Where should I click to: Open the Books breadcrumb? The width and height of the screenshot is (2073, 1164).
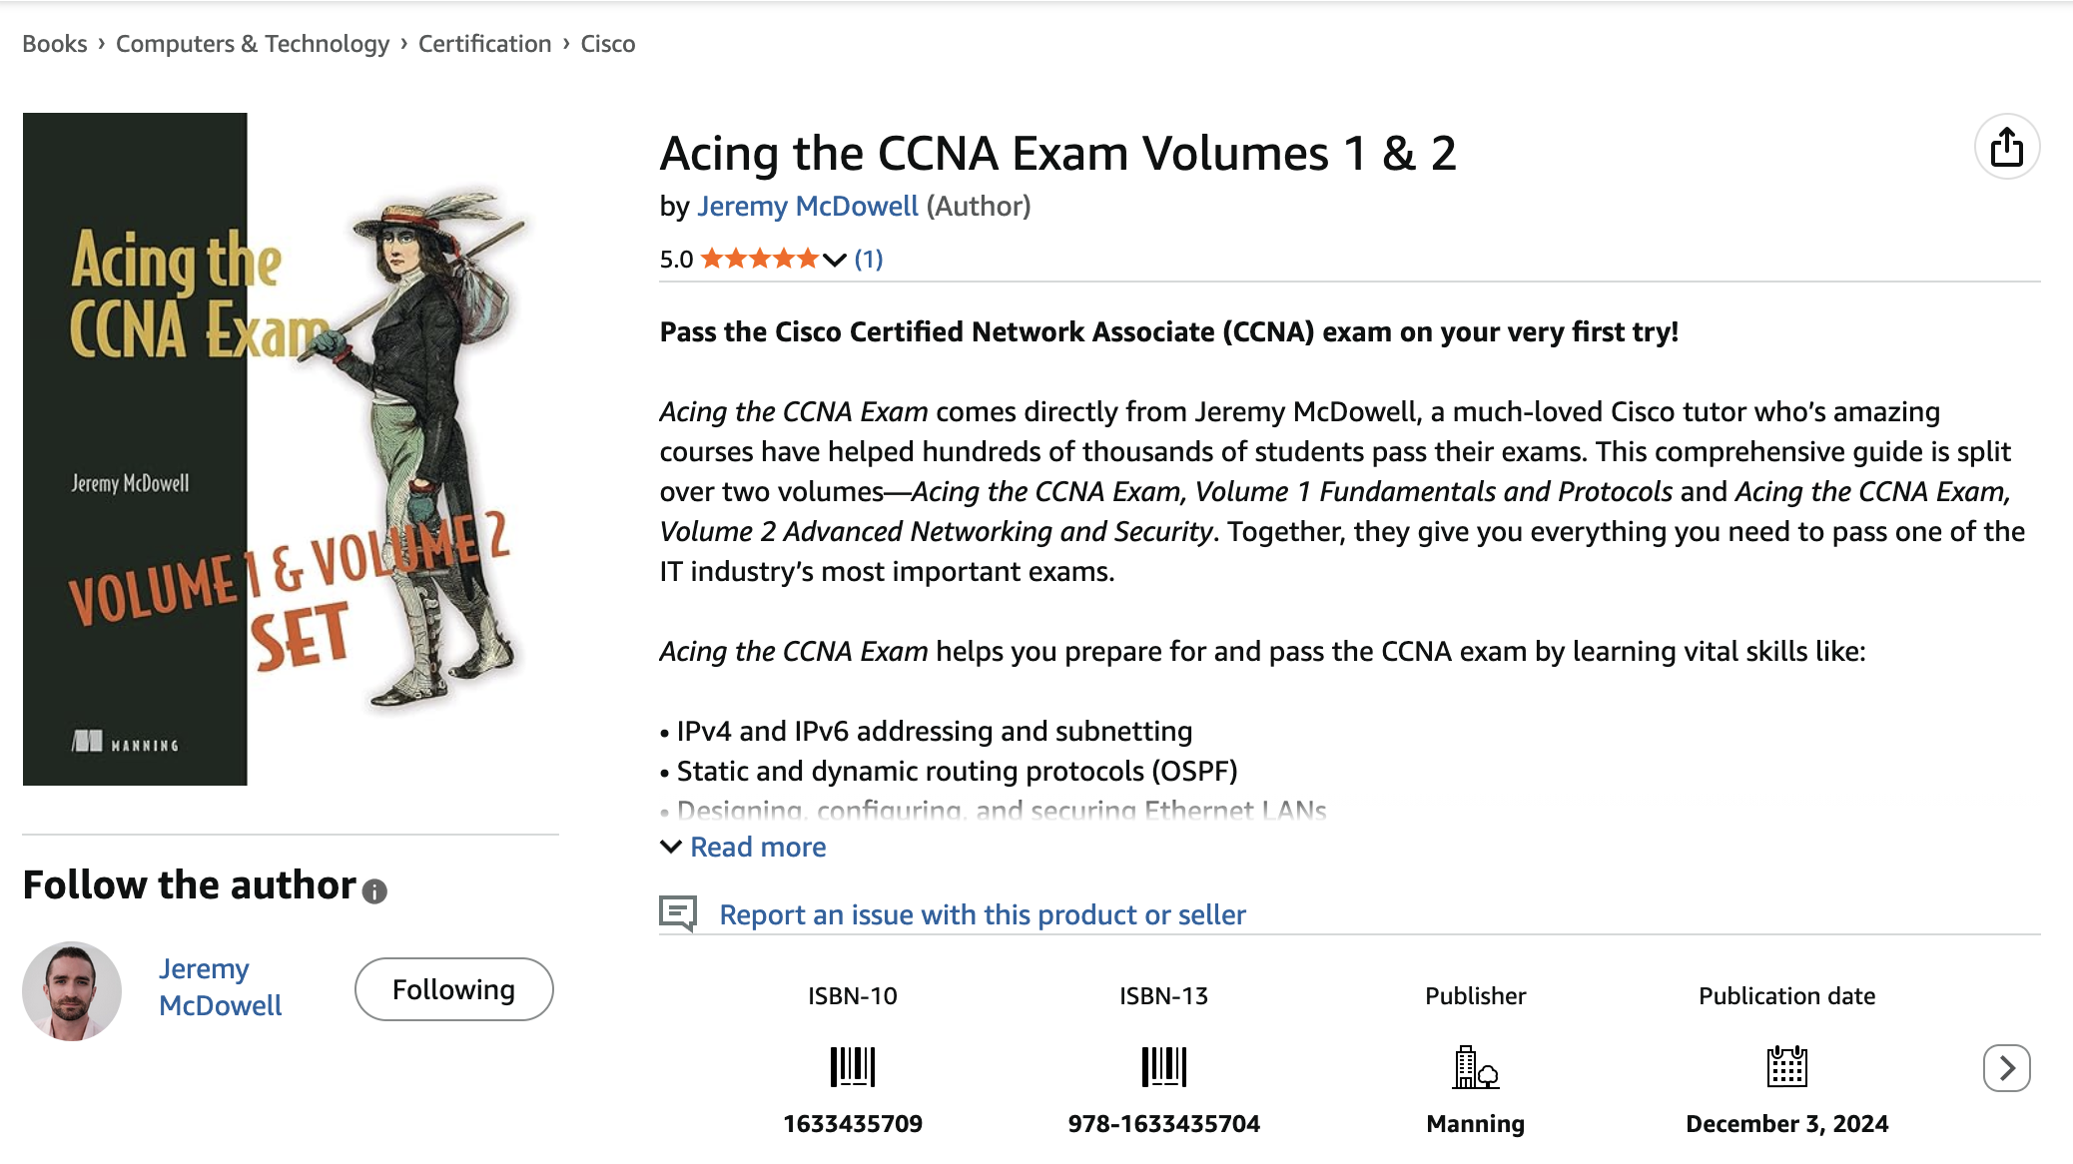pos(55,44)
